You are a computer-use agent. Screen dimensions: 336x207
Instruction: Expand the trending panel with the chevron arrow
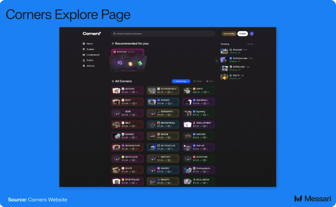pos(217,61)
